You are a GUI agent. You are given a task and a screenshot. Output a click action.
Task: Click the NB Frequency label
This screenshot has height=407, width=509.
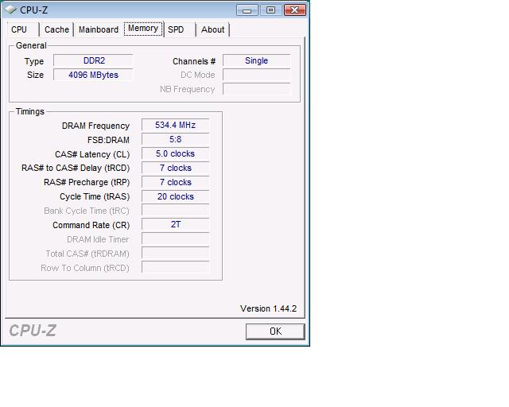(188, 89)
